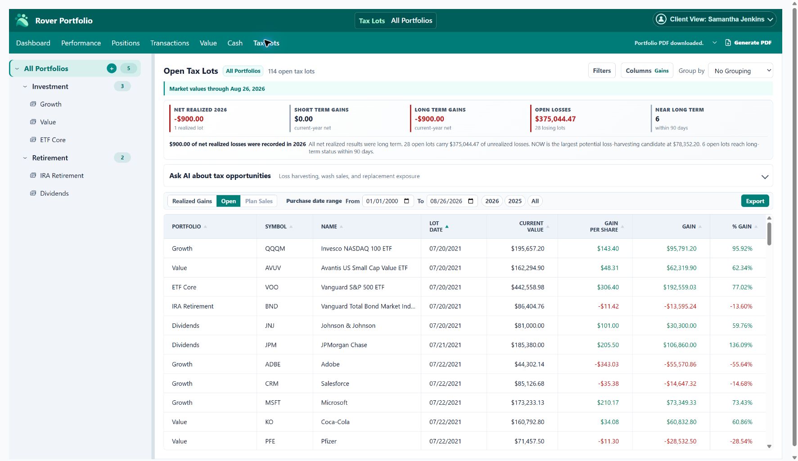Open the Filters button

(602, 71)
